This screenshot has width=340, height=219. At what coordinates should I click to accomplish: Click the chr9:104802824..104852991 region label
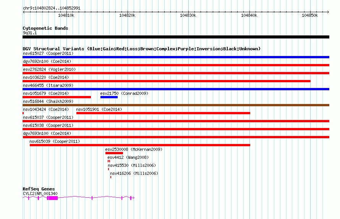click(52, 8)
